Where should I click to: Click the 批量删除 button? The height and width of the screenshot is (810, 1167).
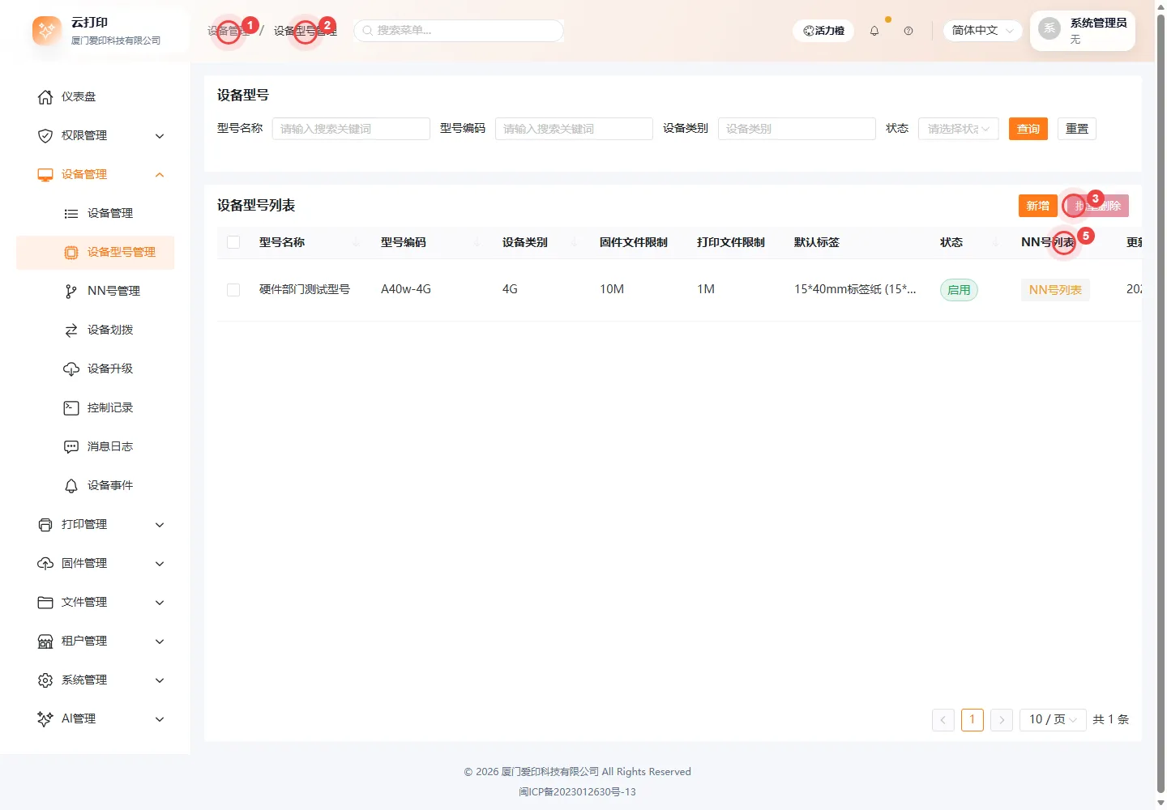[x=1098, y=206]
